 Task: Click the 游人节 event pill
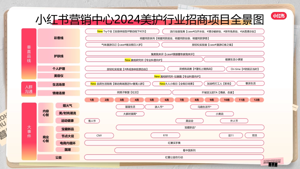coord(159,107)
